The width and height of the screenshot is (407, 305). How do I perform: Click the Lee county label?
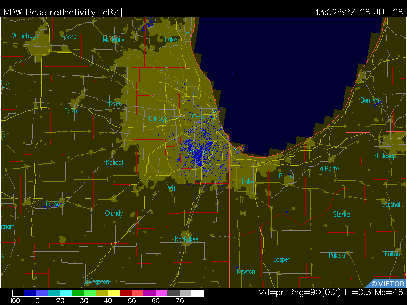tap(5, 135)
